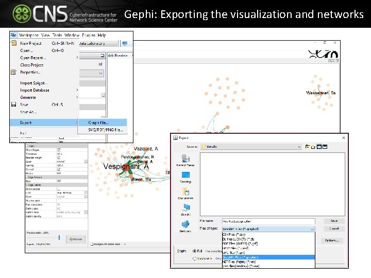
Task: Go to Network in Export dialog
Action: pyautogui.click(x=185, y=227)
